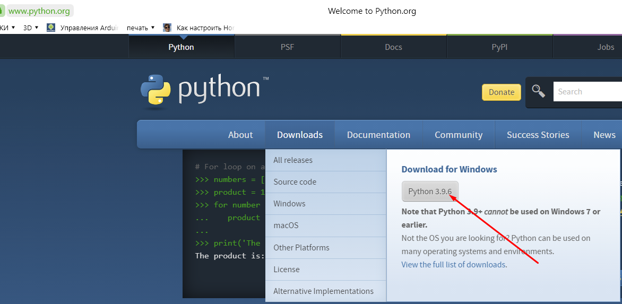Viewport: 622px width, 304px height.
Task: Select macOS in Downloads menu
Action: coord(326,225)
